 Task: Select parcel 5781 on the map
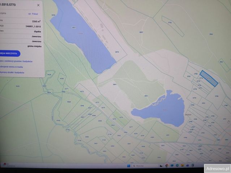click(x=204, y=103)
